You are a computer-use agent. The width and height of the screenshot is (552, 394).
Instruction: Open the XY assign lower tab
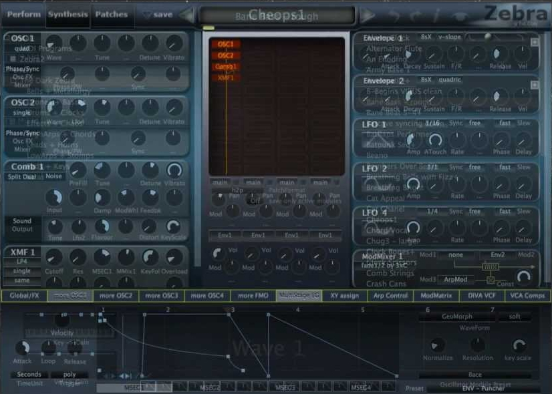tap(345, 296)
